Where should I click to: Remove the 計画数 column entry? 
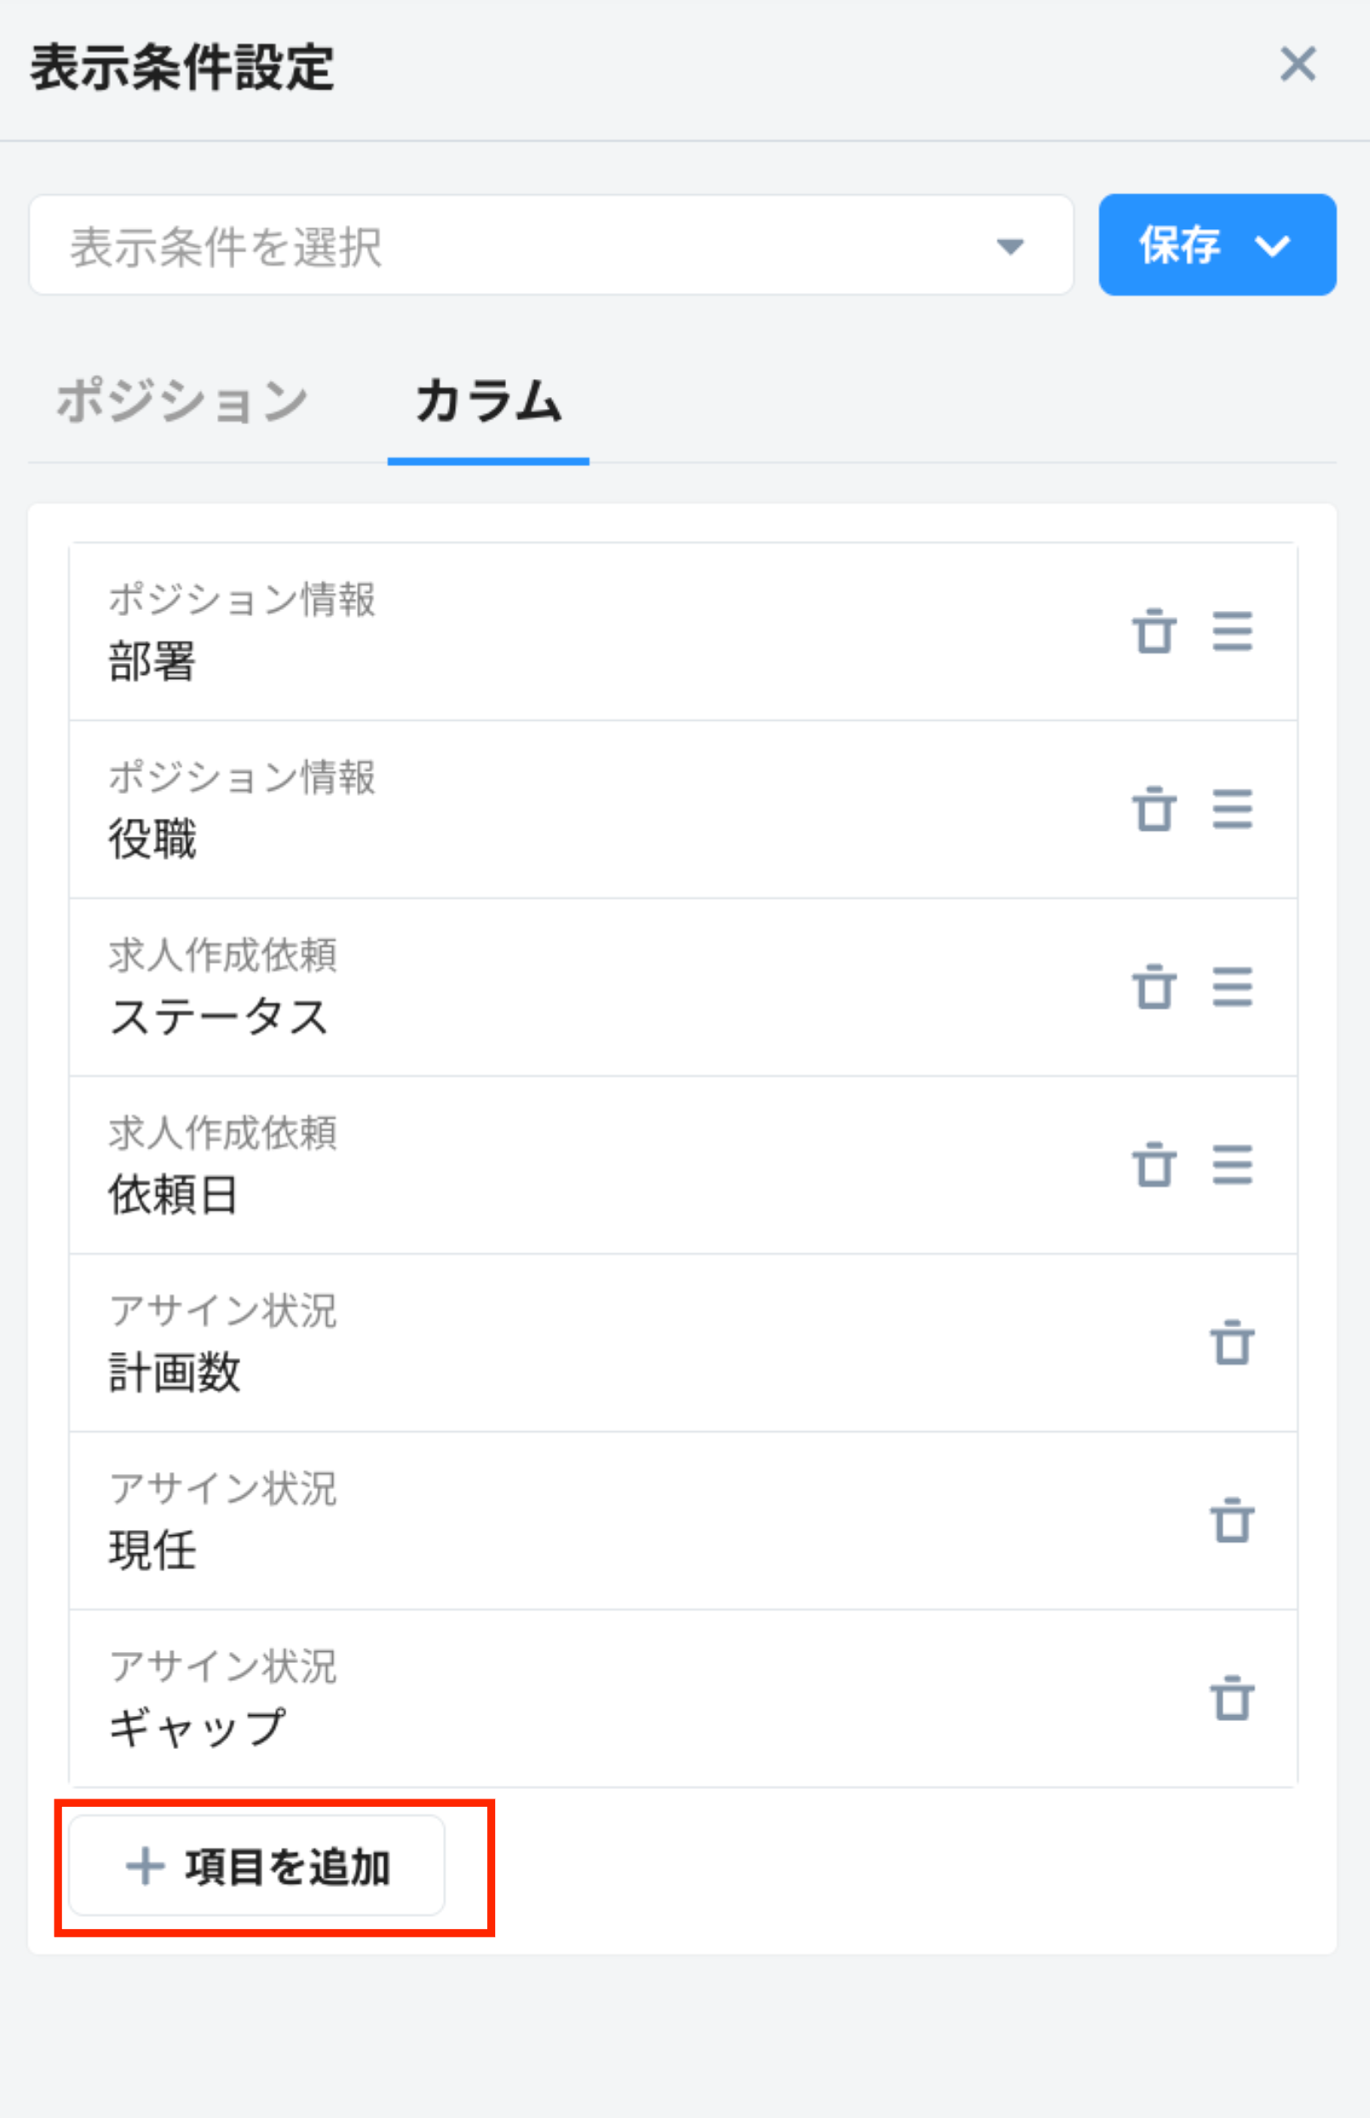point(1232,1344)
